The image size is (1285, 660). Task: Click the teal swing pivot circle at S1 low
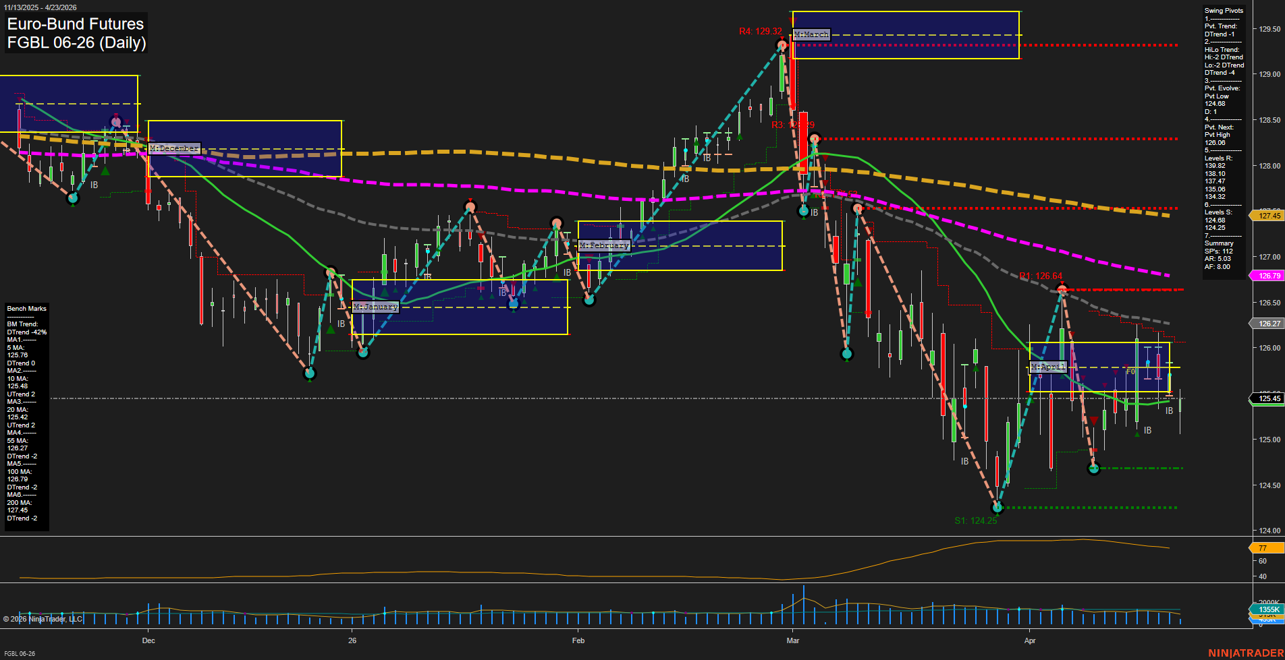[997, 508]
